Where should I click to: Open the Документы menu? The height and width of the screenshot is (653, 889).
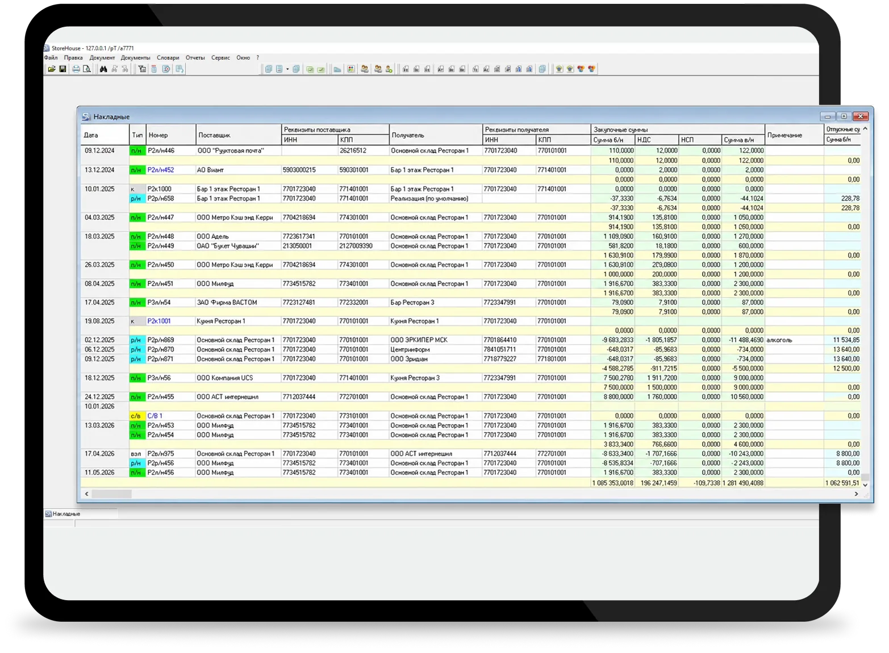(x=135, y=58)
